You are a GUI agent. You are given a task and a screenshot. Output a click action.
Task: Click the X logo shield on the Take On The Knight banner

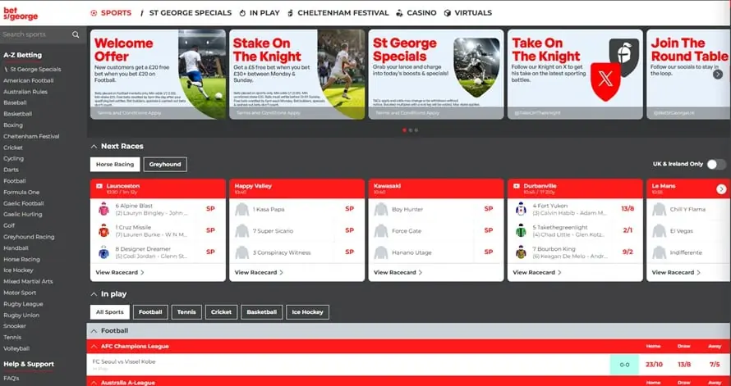605,81
